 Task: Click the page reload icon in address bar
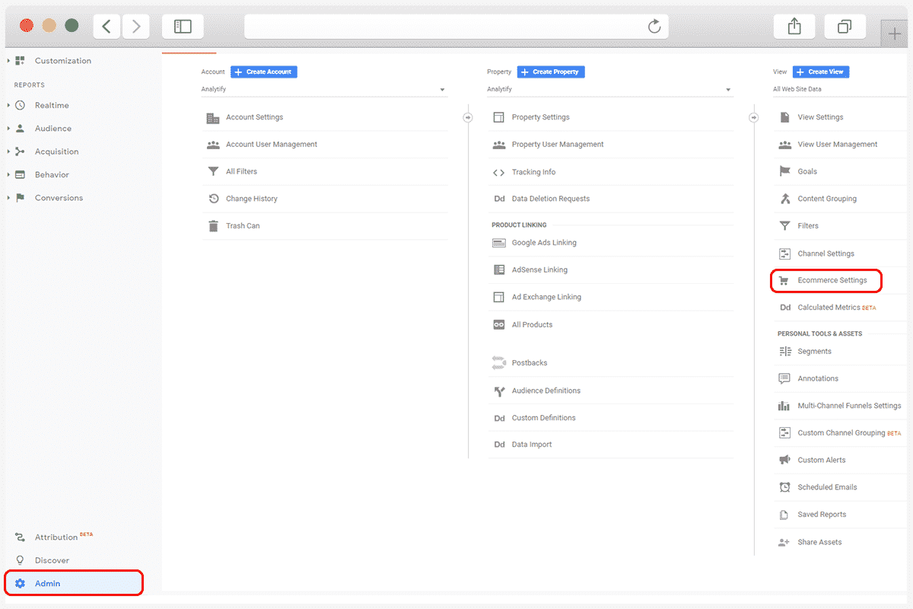click(x=654, y=27)
